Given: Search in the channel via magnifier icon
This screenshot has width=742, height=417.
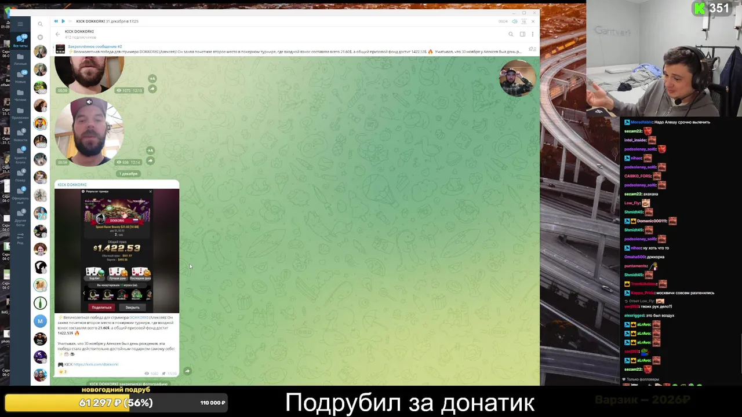Looking at the screenshot, I should point(511,34).
